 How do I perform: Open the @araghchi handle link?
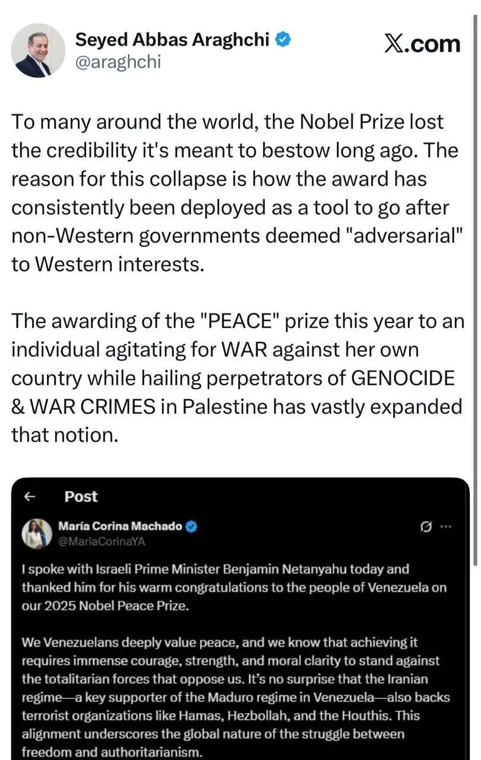point(118,62)
